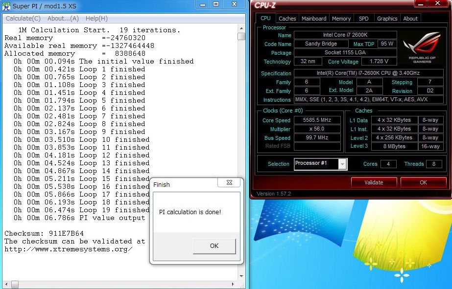452x289 pixels.
Task: Open the About...(A) menu
Action: click(63, 19)
